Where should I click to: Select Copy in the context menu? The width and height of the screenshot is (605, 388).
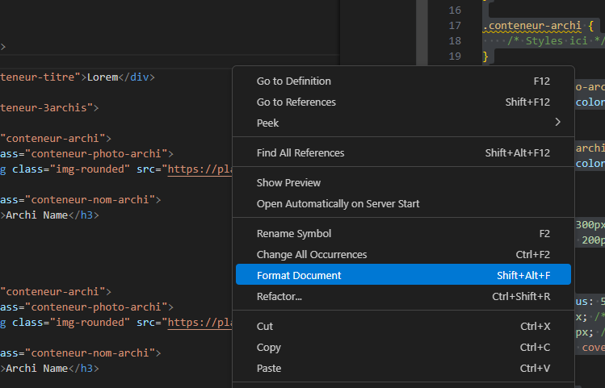(268, 347)
